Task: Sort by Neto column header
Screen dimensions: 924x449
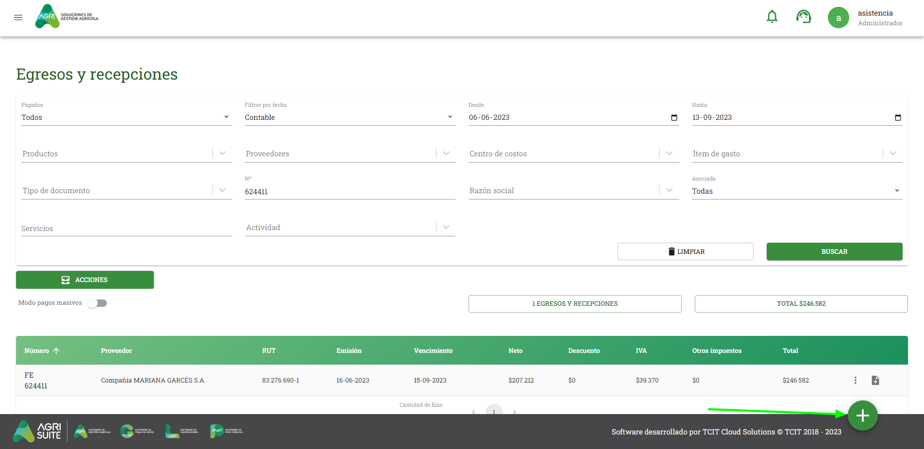Action: point(516,350)
